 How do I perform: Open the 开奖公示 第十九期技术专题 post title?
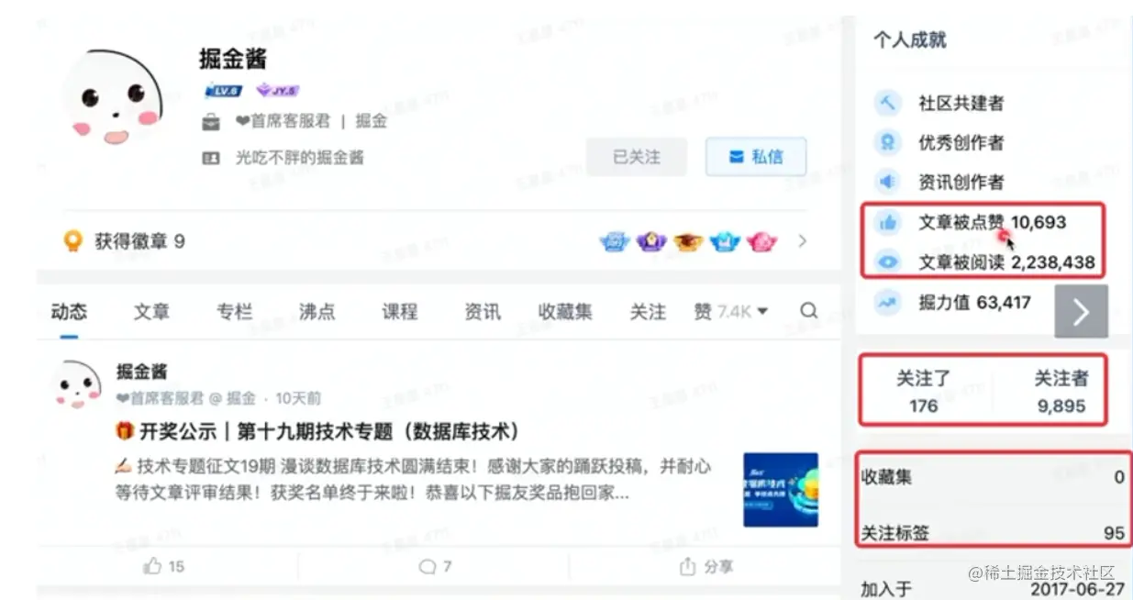pos(317,431)
